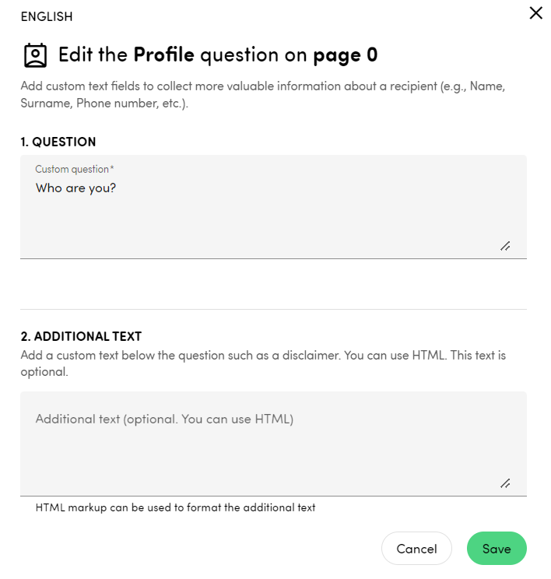Click the bold 'page 0' in title
551x579 pixels.
[x=345, y=54]
